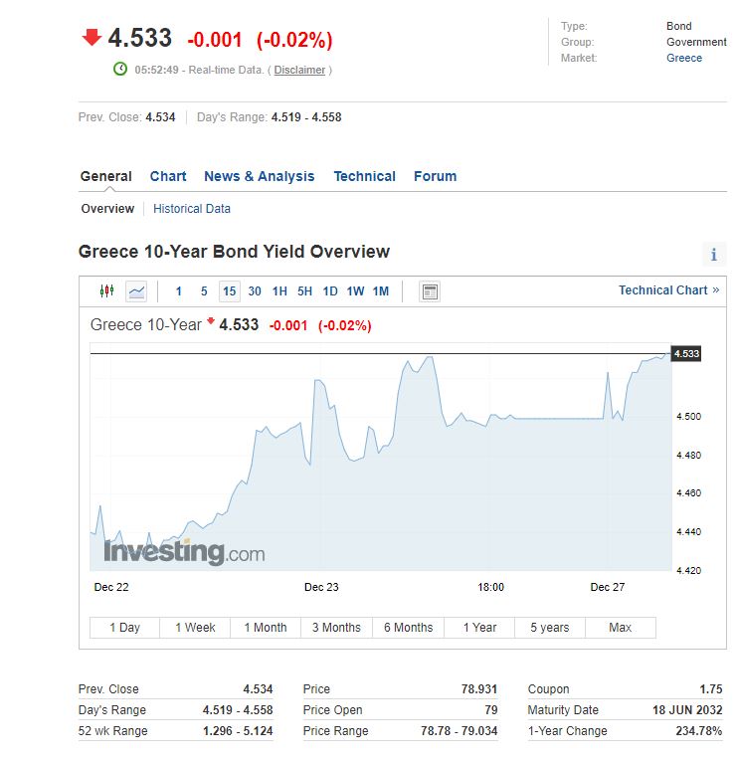Go to News & Analysis tab
The image size is (737, 763).
coord(259,176)
